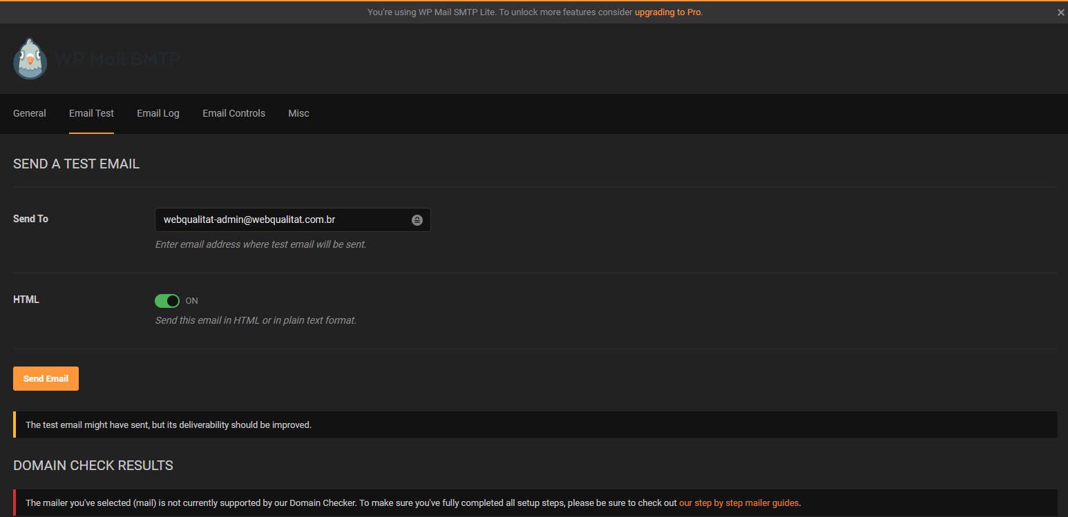This screenshot has height=517, width=1068.
Task: Click the WP Mail SMTP pigeon logo
Action: tap(30, 59)
